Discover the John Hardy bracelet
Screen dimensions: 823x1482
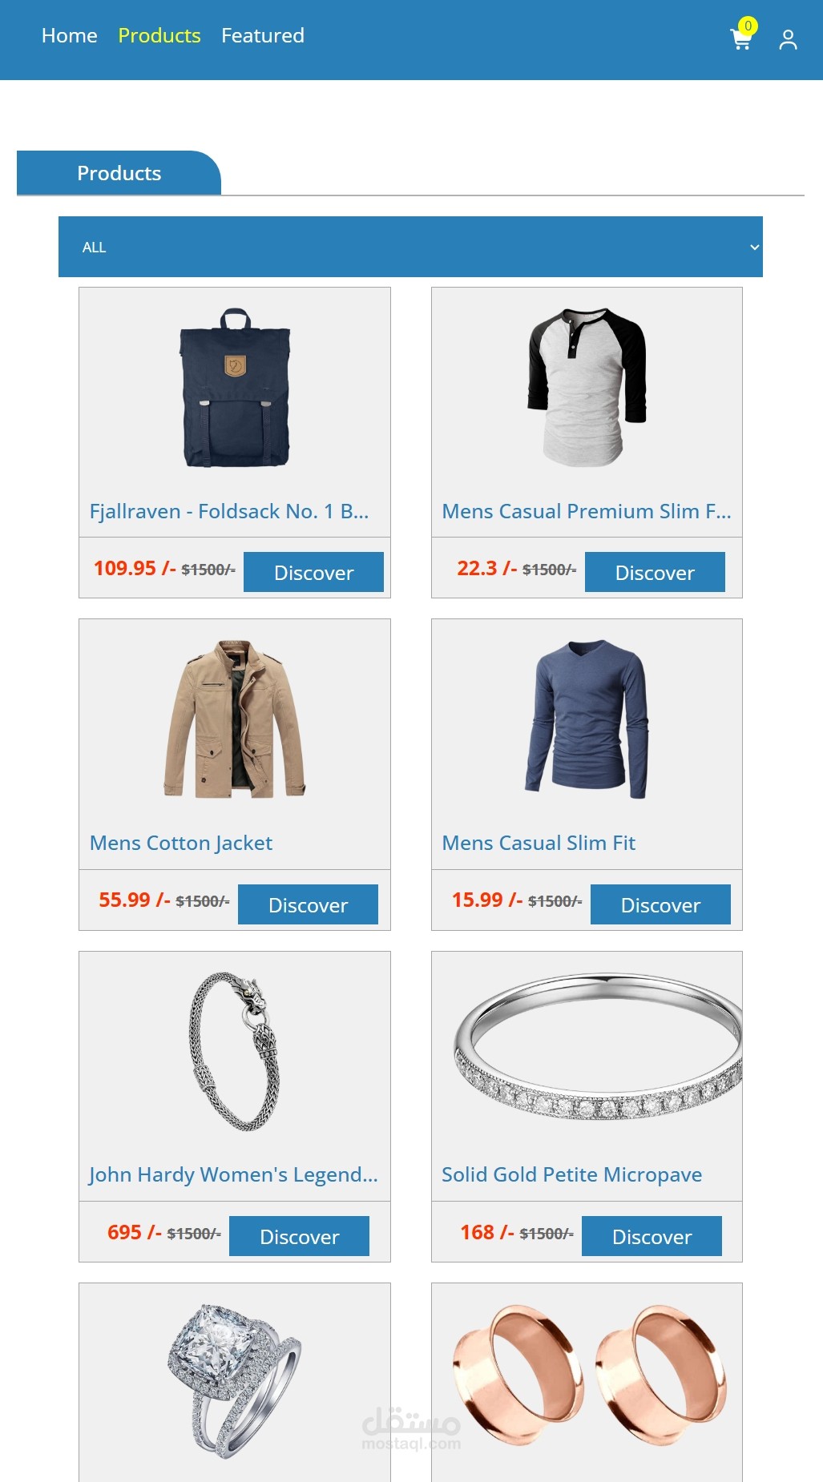point(299,1236)
